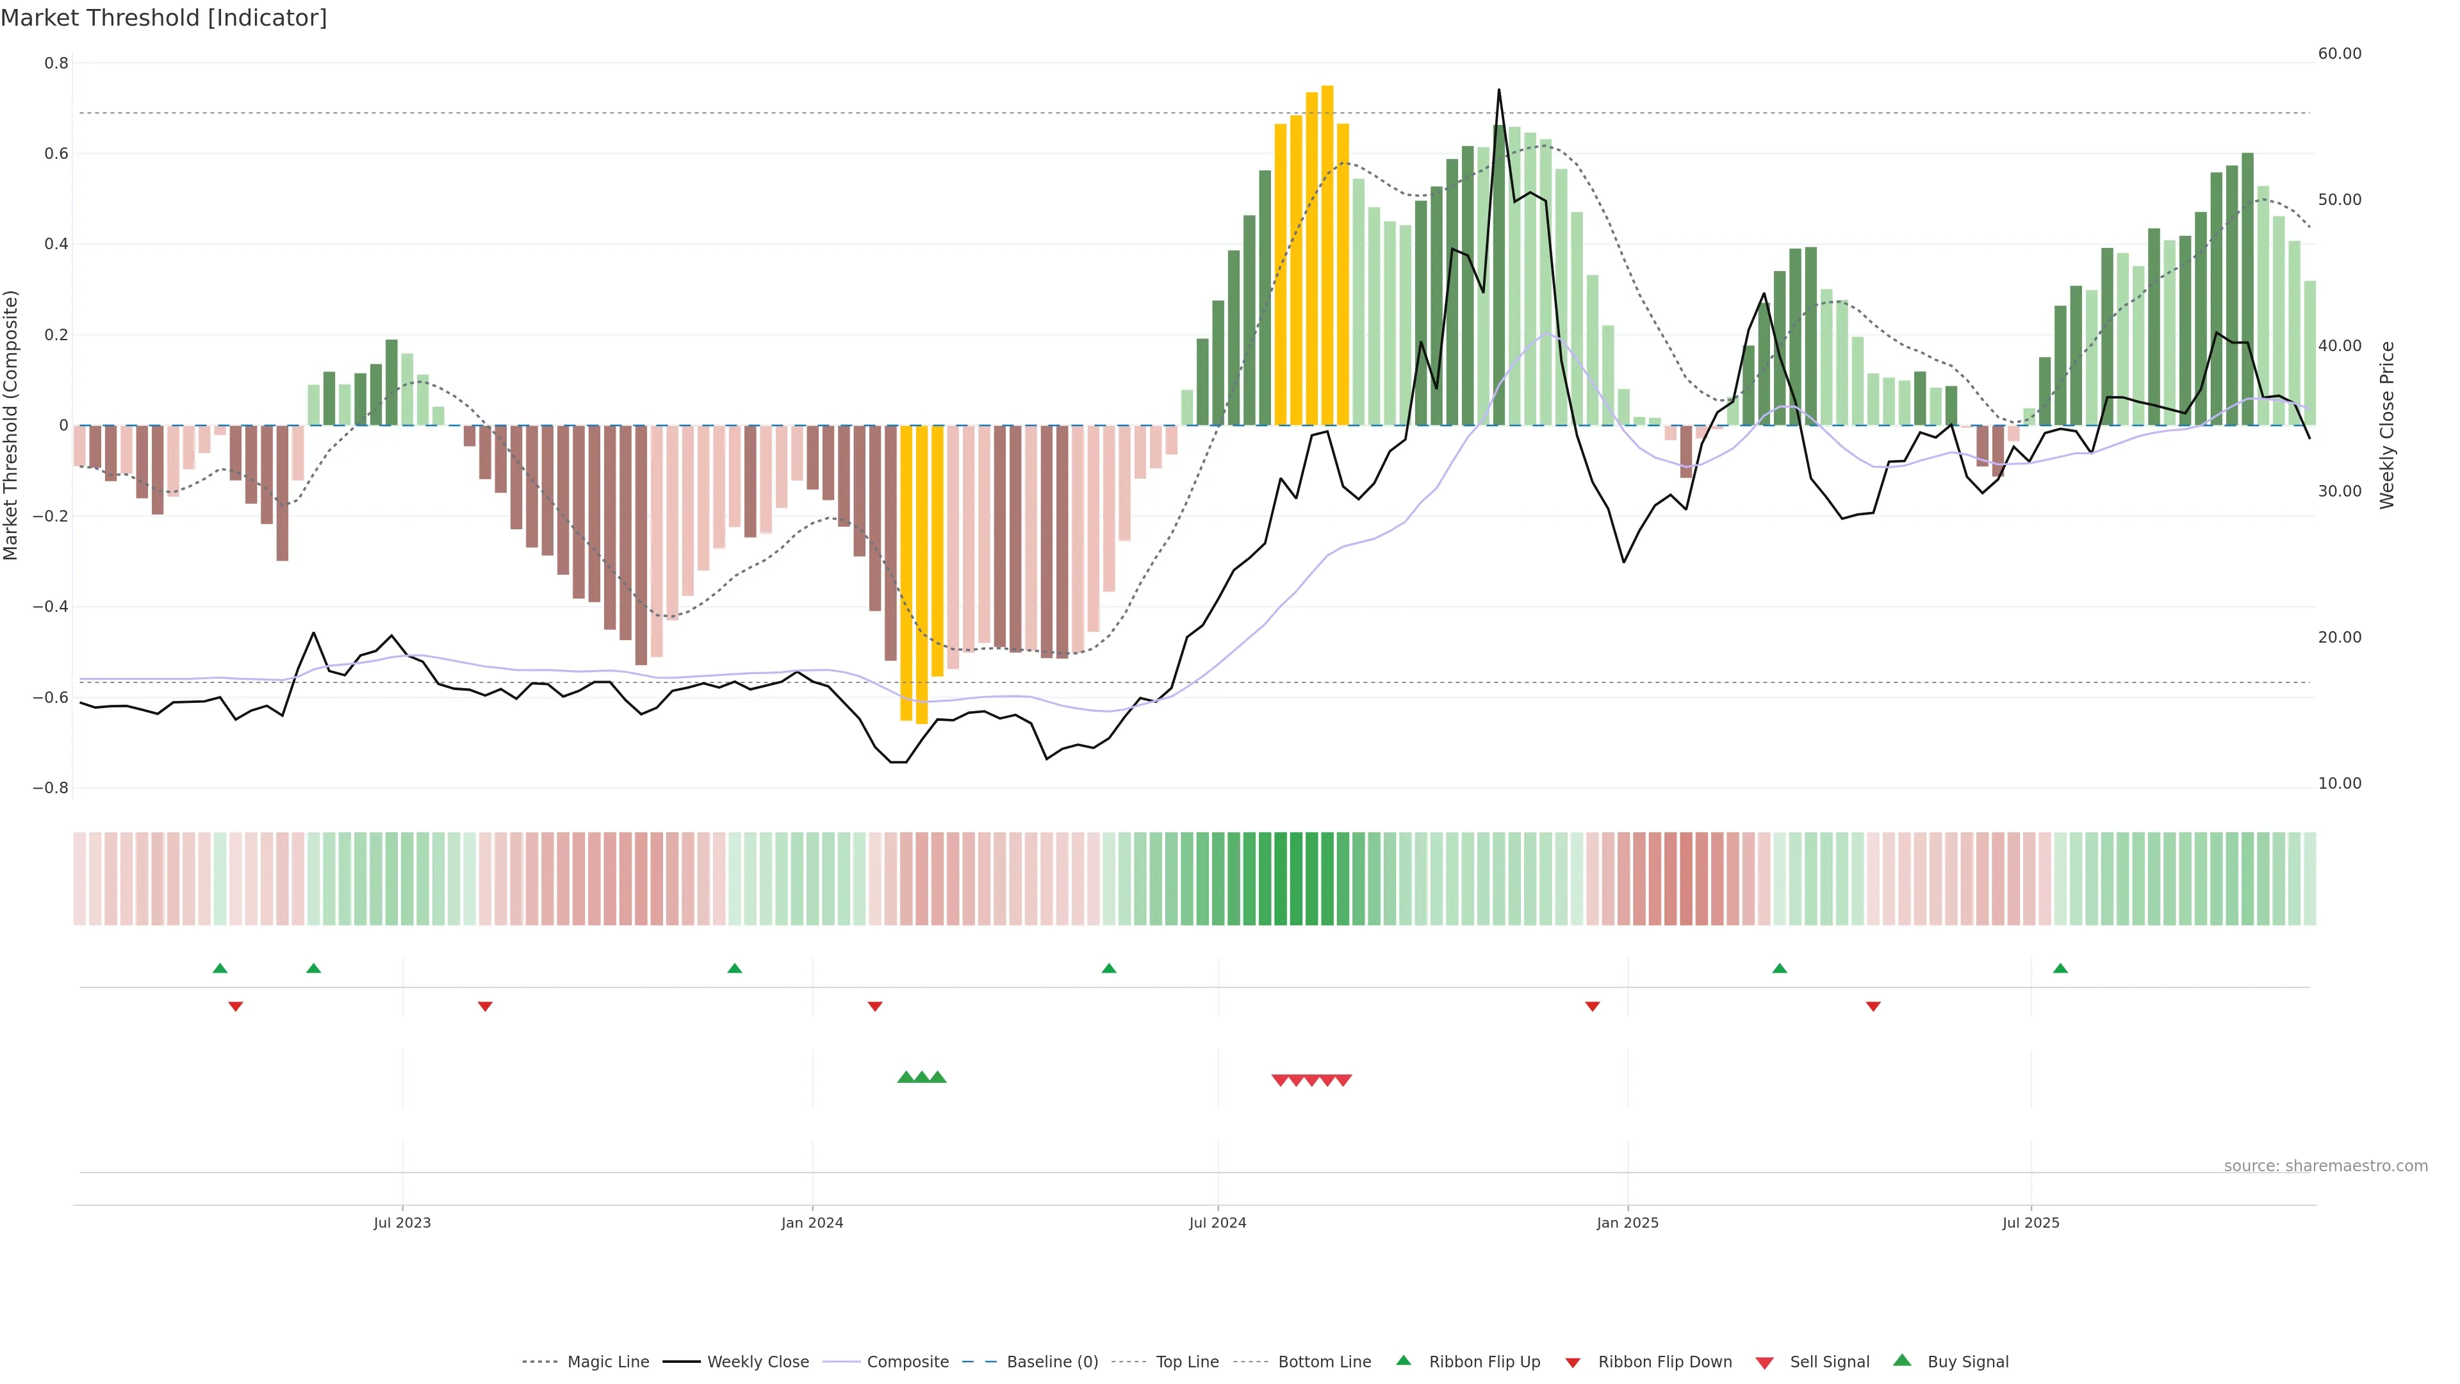The height and width of the screenshot is (1384, 2460).
Task: Click the leftmost green buy signal marker
Action: coord(905,1077)
